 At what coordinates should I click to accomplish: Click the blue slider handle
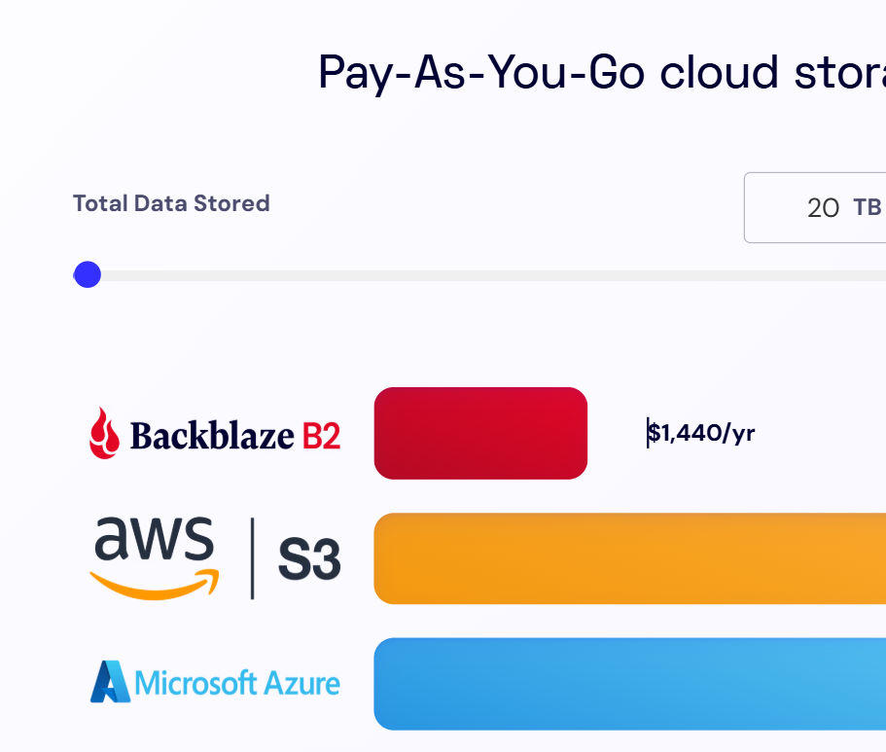(88, 274)
